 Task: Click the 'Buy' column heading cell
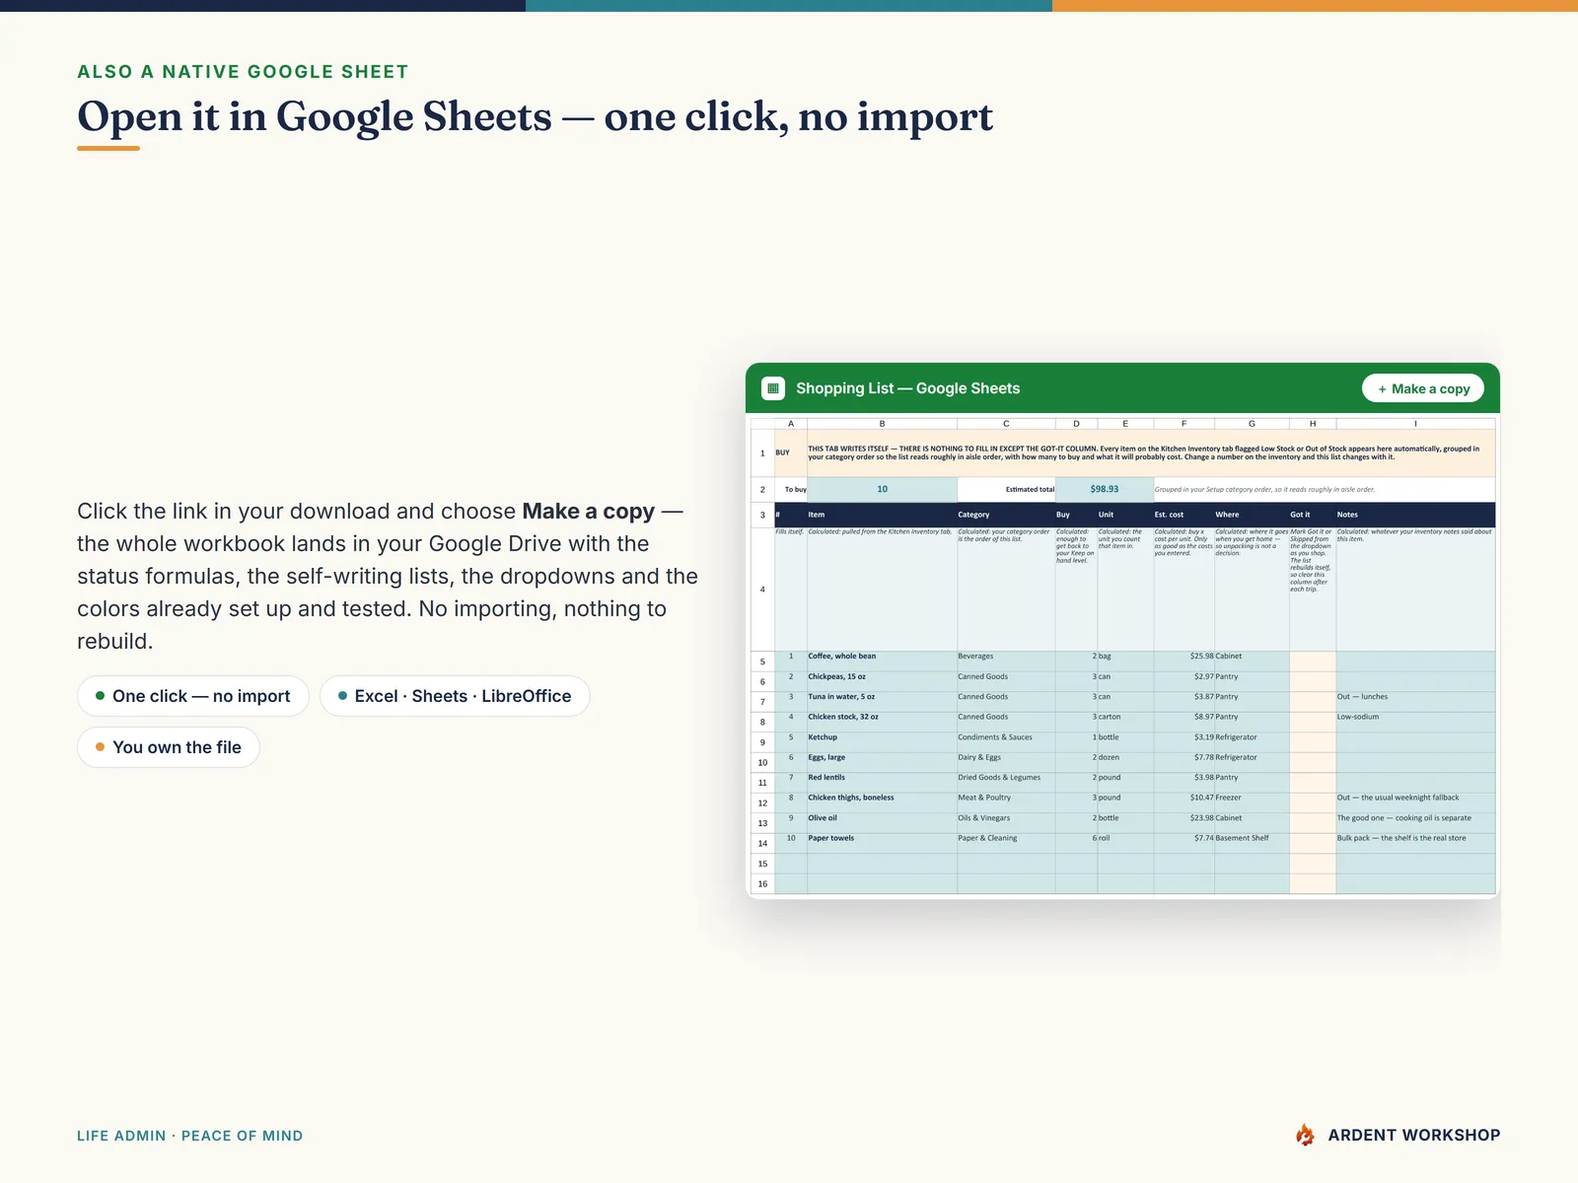[1076, 515]
